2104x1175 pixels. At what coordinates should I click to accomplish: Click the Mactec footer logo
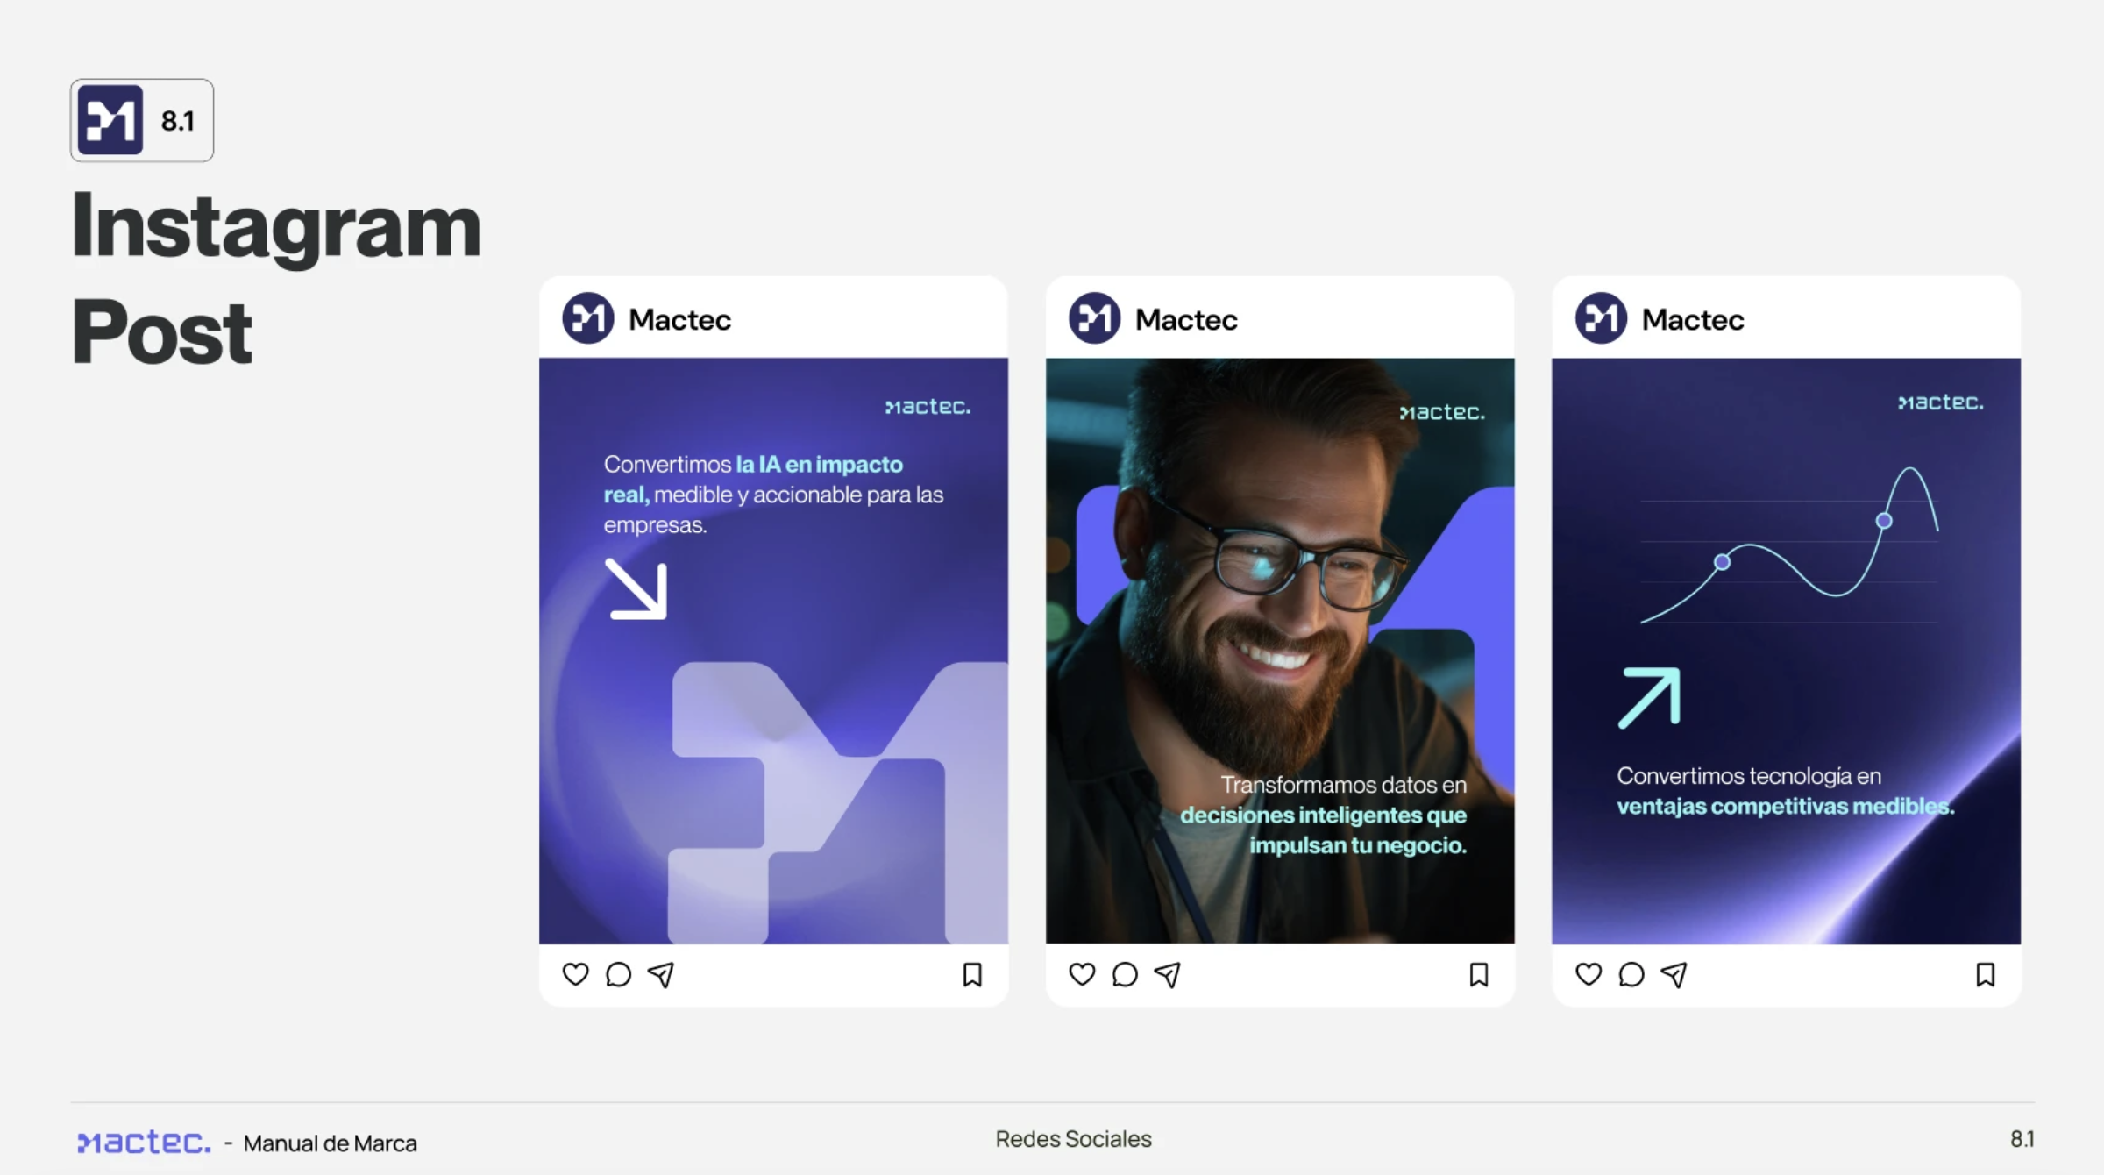point(145,1142)
